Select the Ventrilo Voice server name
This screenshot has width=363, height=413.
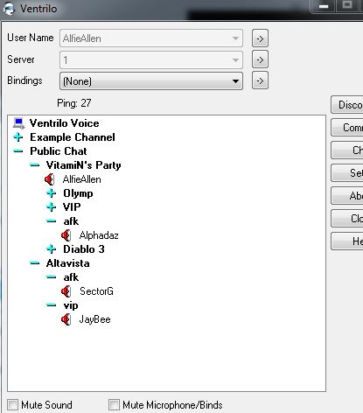pyautogui.click(x=65, y=123)
